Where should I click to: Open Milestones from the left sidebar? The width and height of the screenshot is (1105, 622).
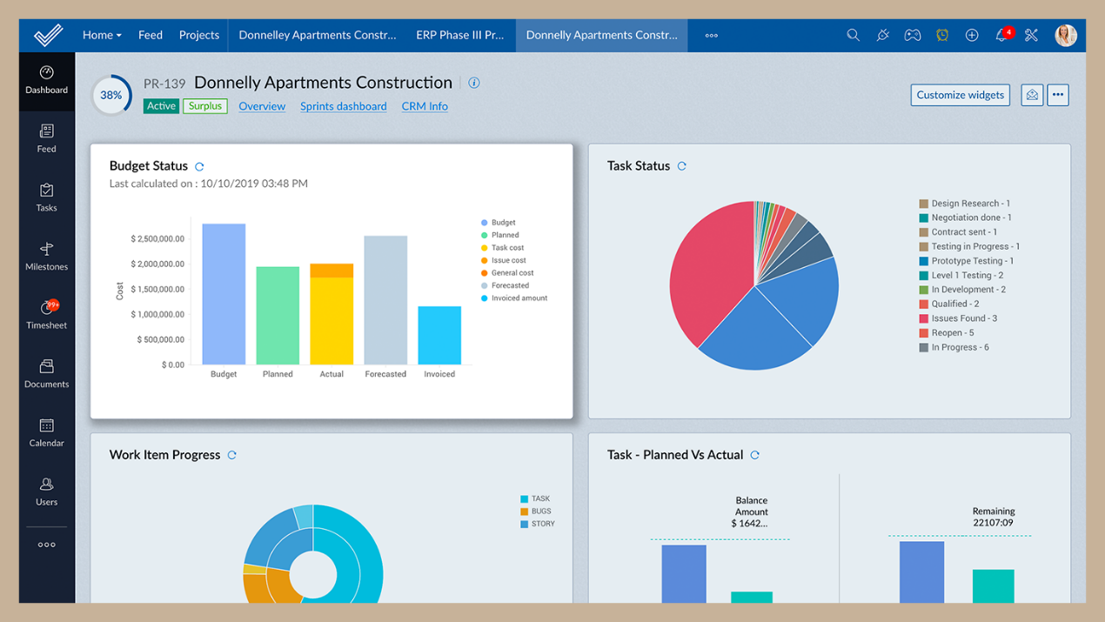point(46,256)
